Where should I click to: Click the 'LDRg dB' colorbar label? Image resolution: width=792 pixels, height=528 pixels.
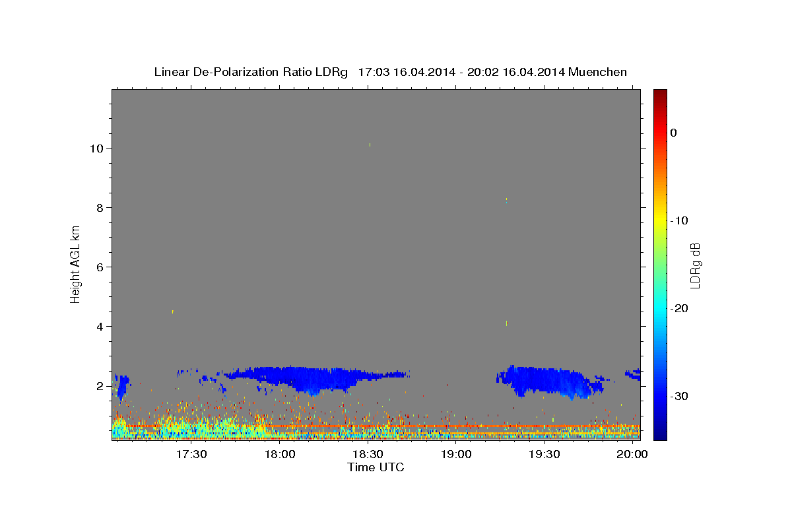[x=695, y=265]
